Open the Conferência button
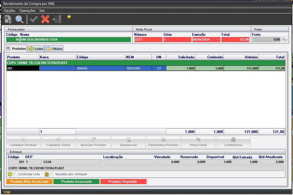The width and height of the screenshot is (293, 195). [233, 142]
